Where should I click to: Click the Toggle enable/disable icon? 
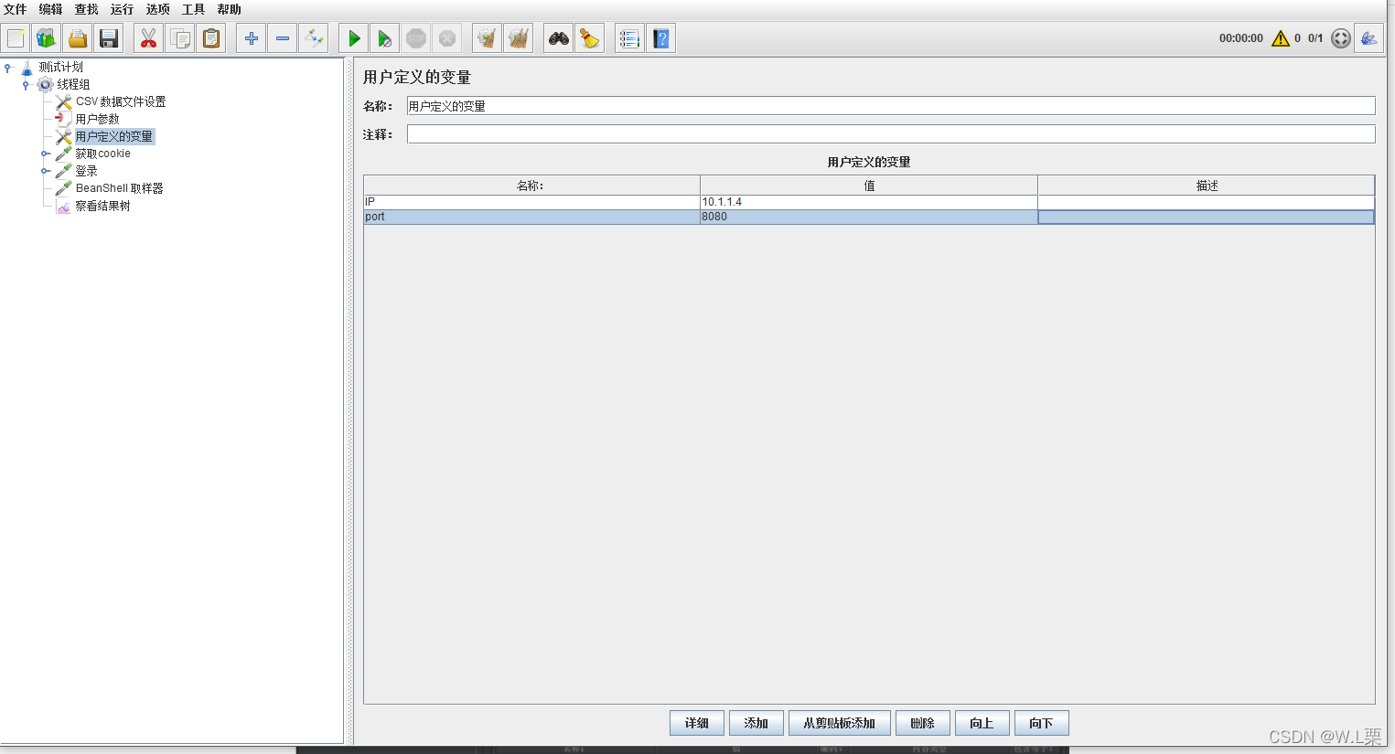click(x=314, y=38)
